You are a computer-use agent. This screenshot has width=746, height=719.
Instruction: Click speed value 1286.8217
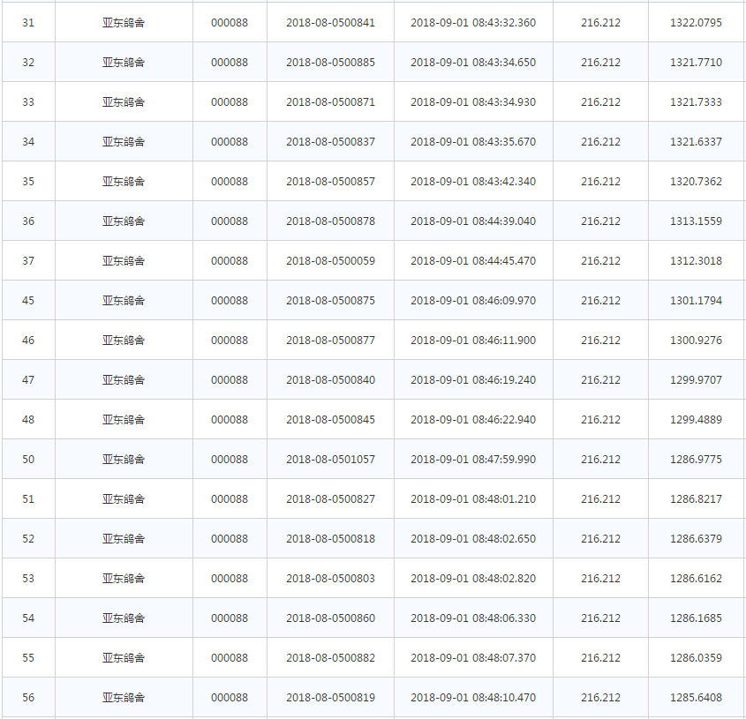pyautogui.click(x=696, y=498)
